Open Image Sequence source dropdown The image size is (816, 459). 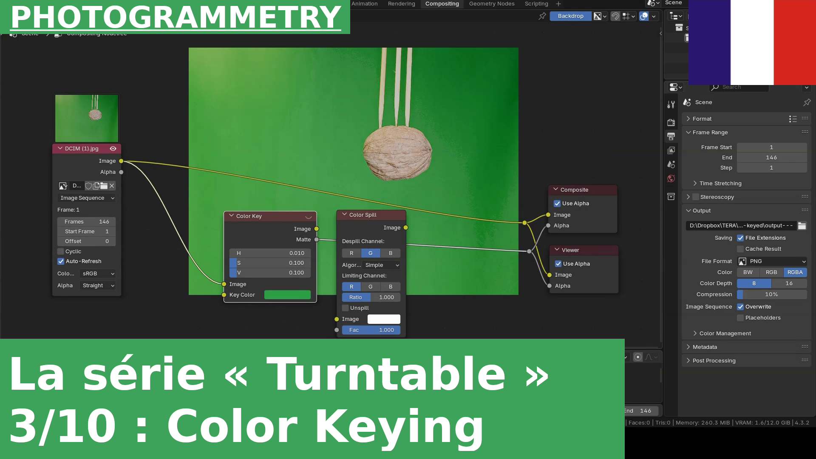86,198
